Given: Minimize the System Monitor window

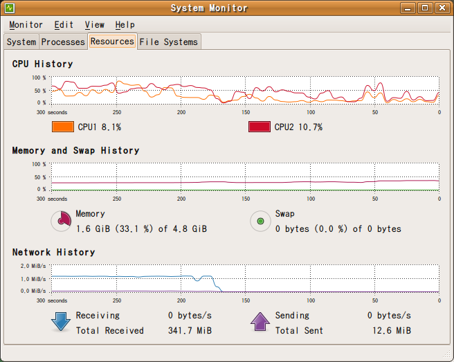Looking at the screenshot, I should coord(409,8).
